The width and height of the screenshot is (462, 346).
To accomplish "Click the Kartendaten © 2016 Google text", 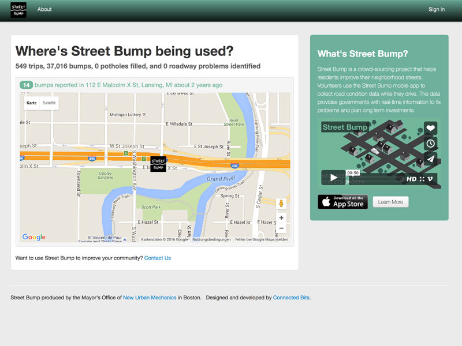I will tap(165, 239).
